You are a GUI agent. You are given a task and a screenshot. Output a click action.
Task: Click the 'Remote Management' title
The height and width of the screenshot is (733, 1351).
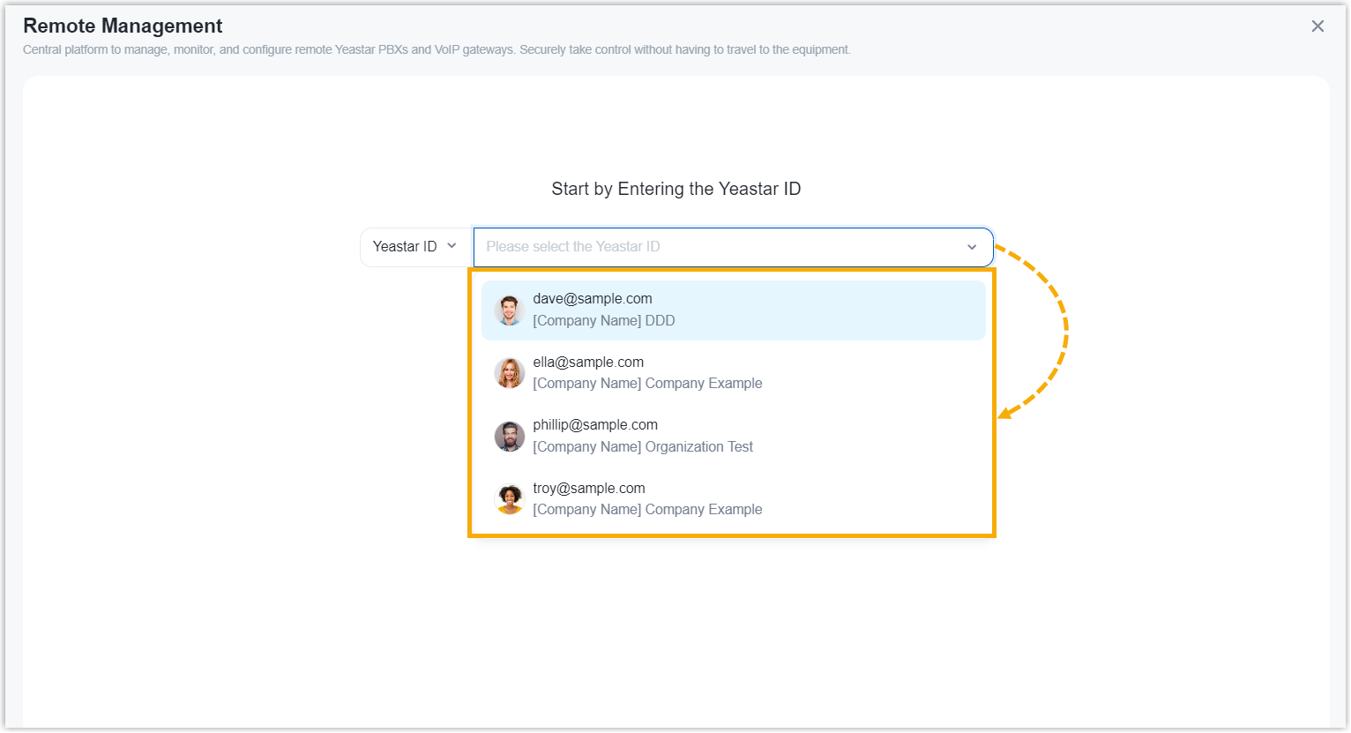(x=123, y=26)
